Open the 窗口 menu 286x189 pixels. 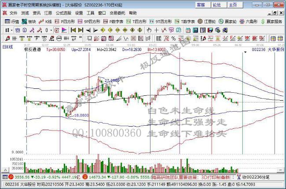tap(102, 13)
